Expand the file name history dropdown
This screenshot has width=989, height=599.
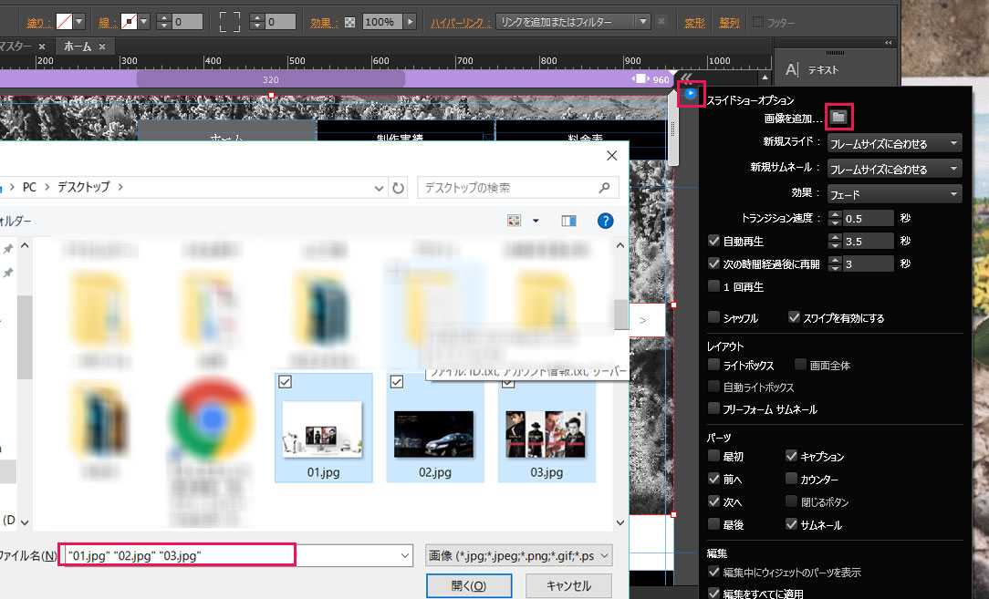tap(404, 555)
